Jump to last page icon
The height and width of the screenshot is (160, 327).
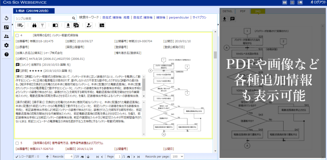(139, 157)
